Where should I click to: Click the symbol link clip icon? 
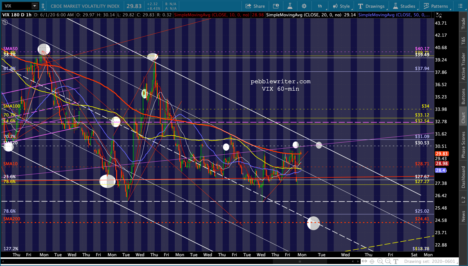click(x=43, y=6)
